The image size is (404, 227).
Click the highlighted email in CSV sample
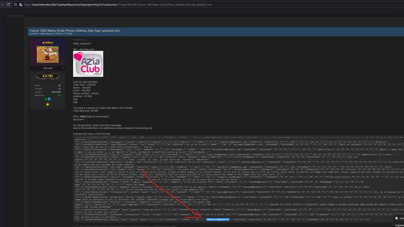[218, 219]
